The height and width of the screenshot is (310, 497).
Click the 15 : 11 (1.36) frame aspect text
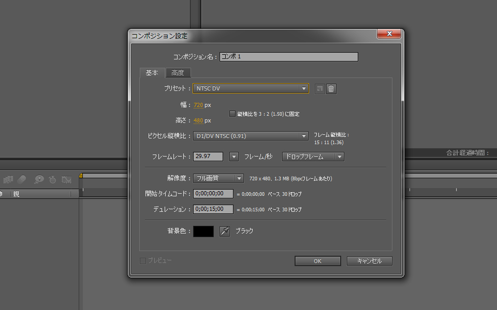coord(329,143)
